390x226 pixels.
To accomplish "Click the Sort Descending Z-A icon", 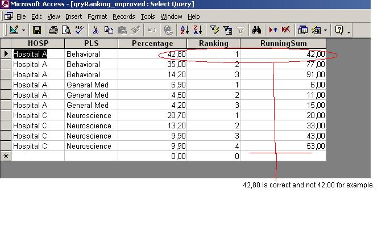I will 198,30.
